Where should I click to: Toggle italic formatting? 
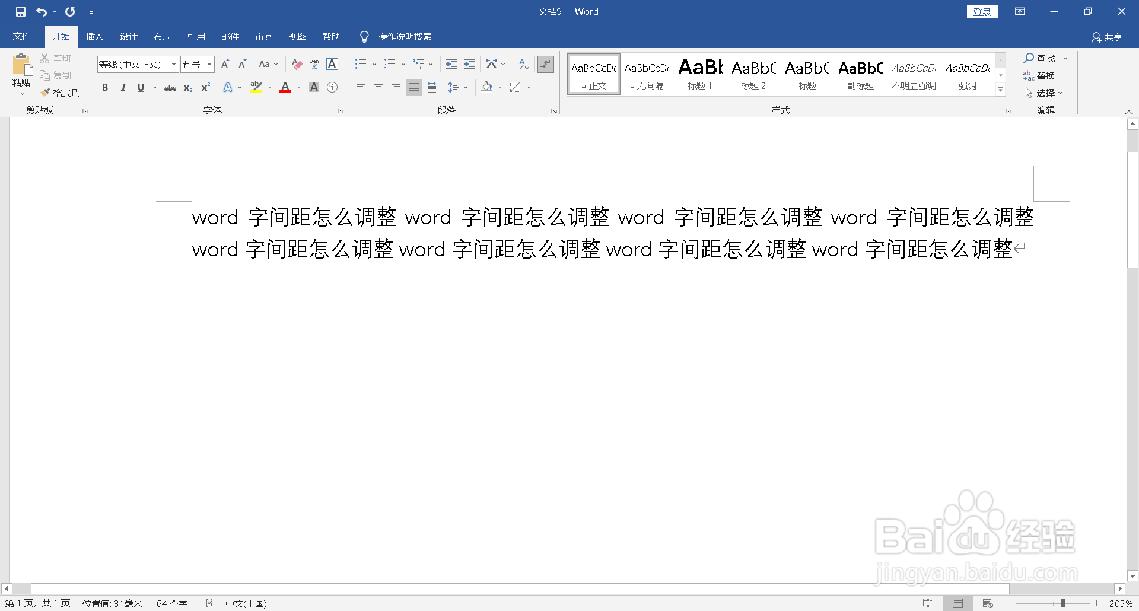tap(123, 87)
